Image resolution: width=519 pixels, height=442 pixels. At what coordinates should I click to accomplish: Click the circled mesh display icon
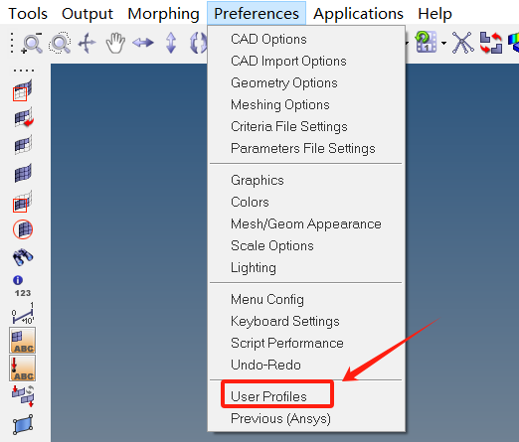click(23, 229)
